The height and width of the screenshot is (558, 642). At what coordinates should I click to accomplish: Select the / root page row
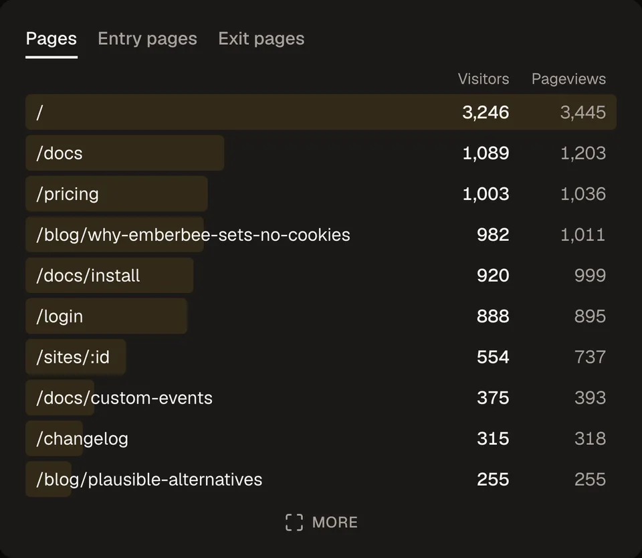[x=321, y=112]
